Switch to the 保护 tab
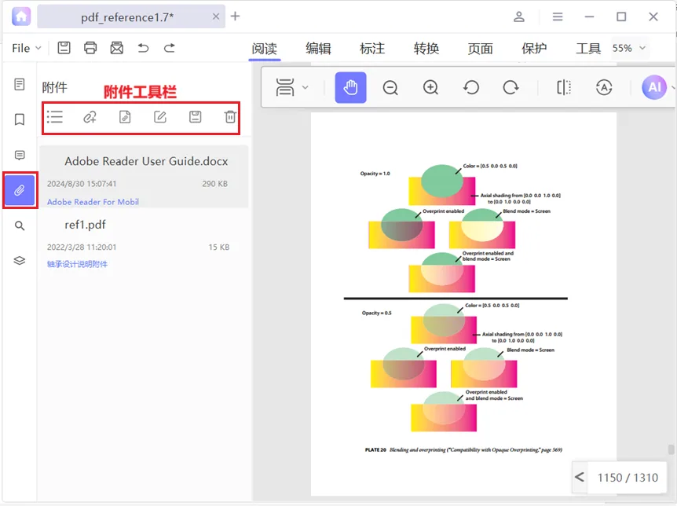The width and height of the screenshot is (677, 506). [534, 49]
